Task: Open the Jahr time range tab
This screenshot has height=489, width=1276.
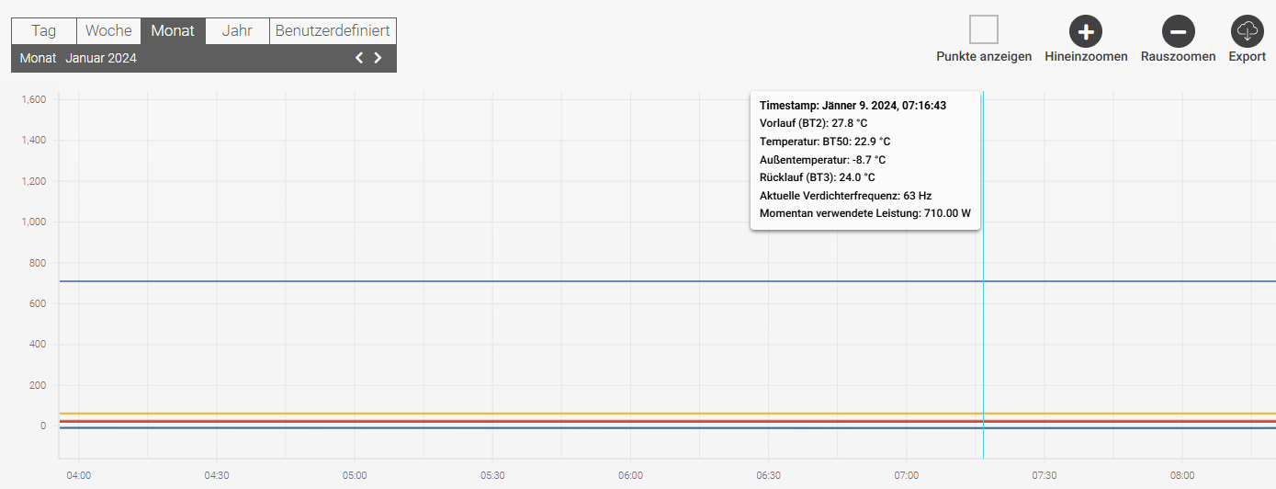Action: click(x=237, y=30)
